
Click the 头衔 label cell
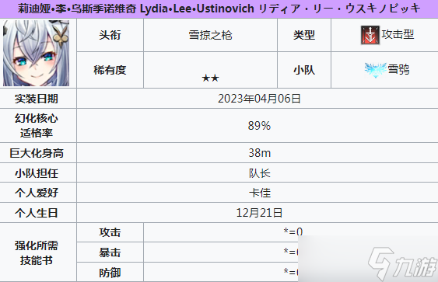point(110,35)
